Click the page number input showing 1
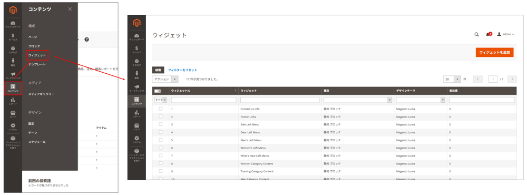The height and width of the screenshot is (195, 527). tap(493, 79)
